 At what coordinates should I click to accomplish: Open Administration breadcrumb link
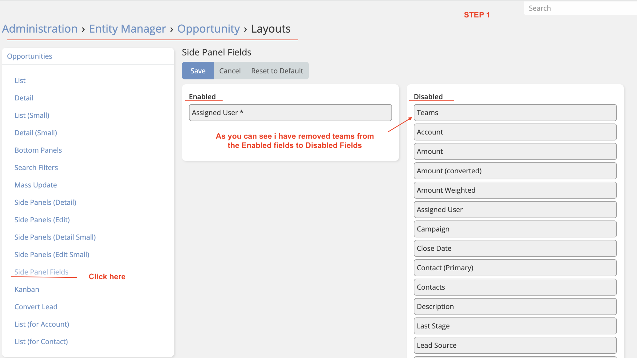coord(40,29)
